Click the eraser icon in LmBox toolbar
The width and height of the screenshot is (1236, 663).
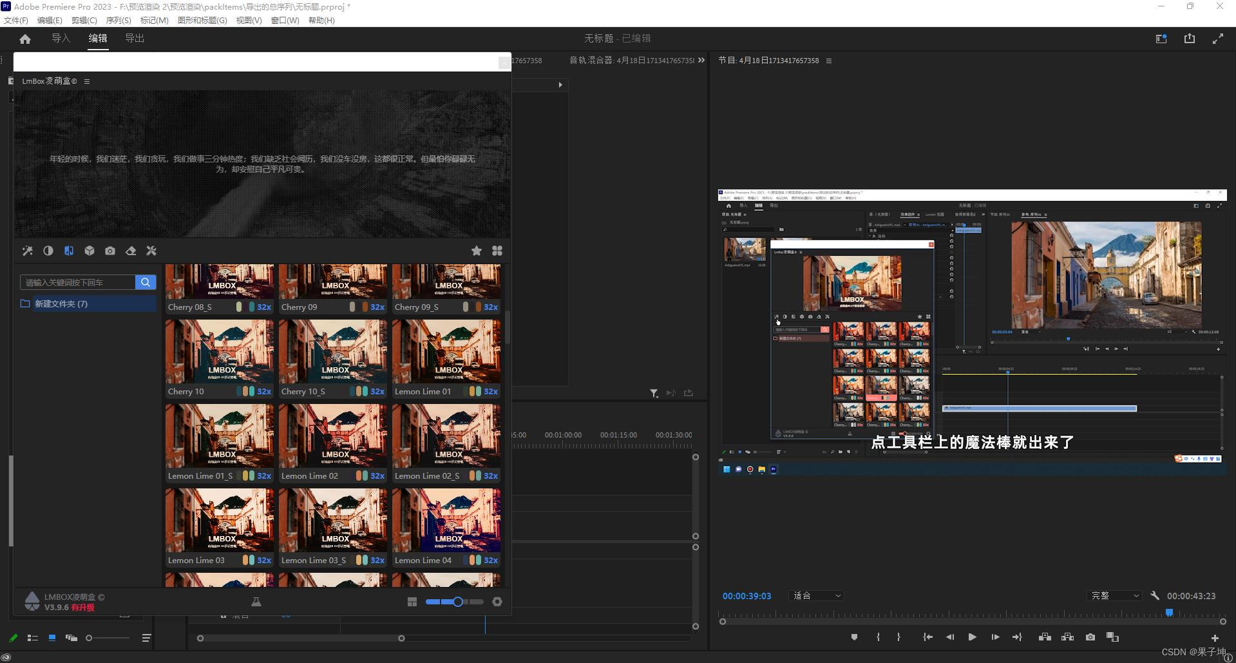coord(131,251)
